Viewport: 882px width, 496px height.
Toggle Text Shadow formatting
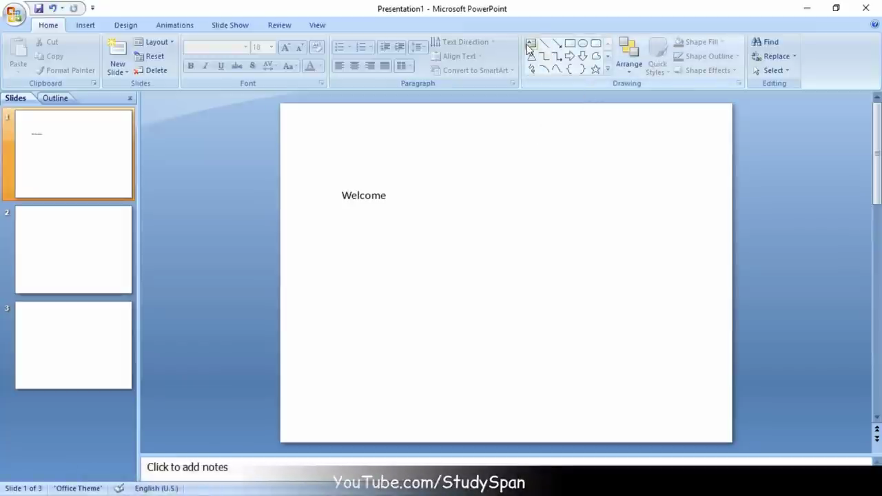(252, 66)
